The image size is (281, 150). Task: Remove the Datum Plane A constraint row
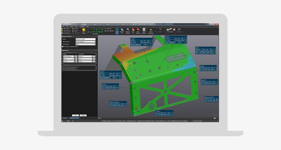click(x=94, y=57)
